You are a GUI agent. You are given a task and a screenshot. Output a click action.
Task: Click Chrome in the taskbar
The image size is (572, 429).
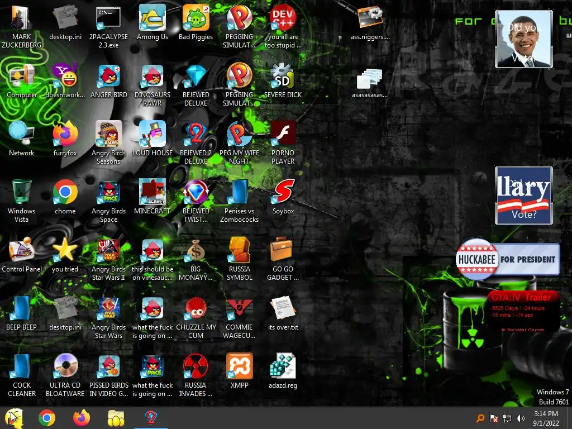pyautogui.click(x=47, y=418)
